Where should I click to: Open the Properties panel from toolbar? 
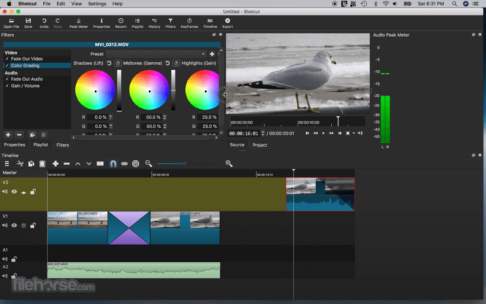click(x=101, y=23)
